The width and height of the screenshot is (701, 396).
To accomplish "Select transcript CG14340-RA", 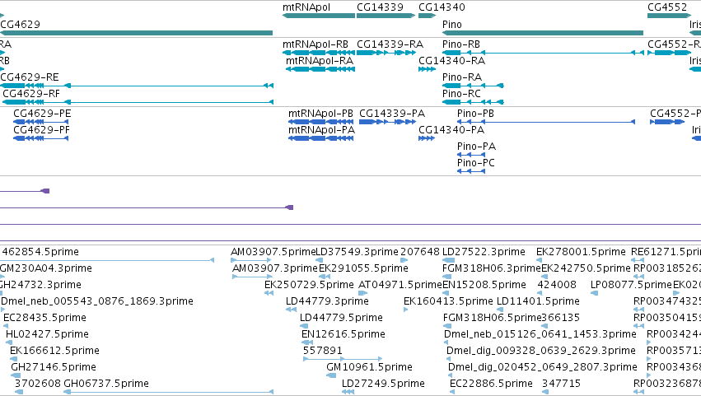I will (451, 61).
